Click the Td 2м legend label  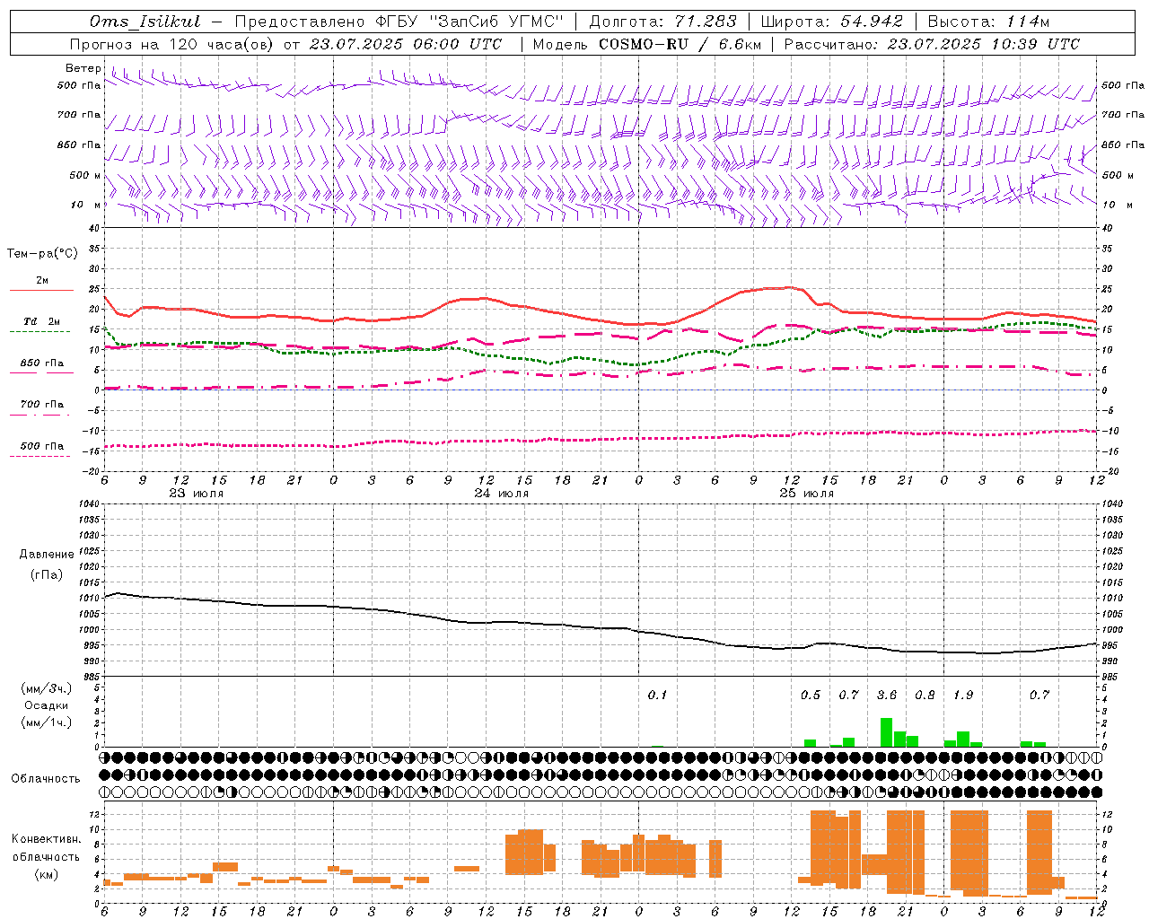point(41,321)
